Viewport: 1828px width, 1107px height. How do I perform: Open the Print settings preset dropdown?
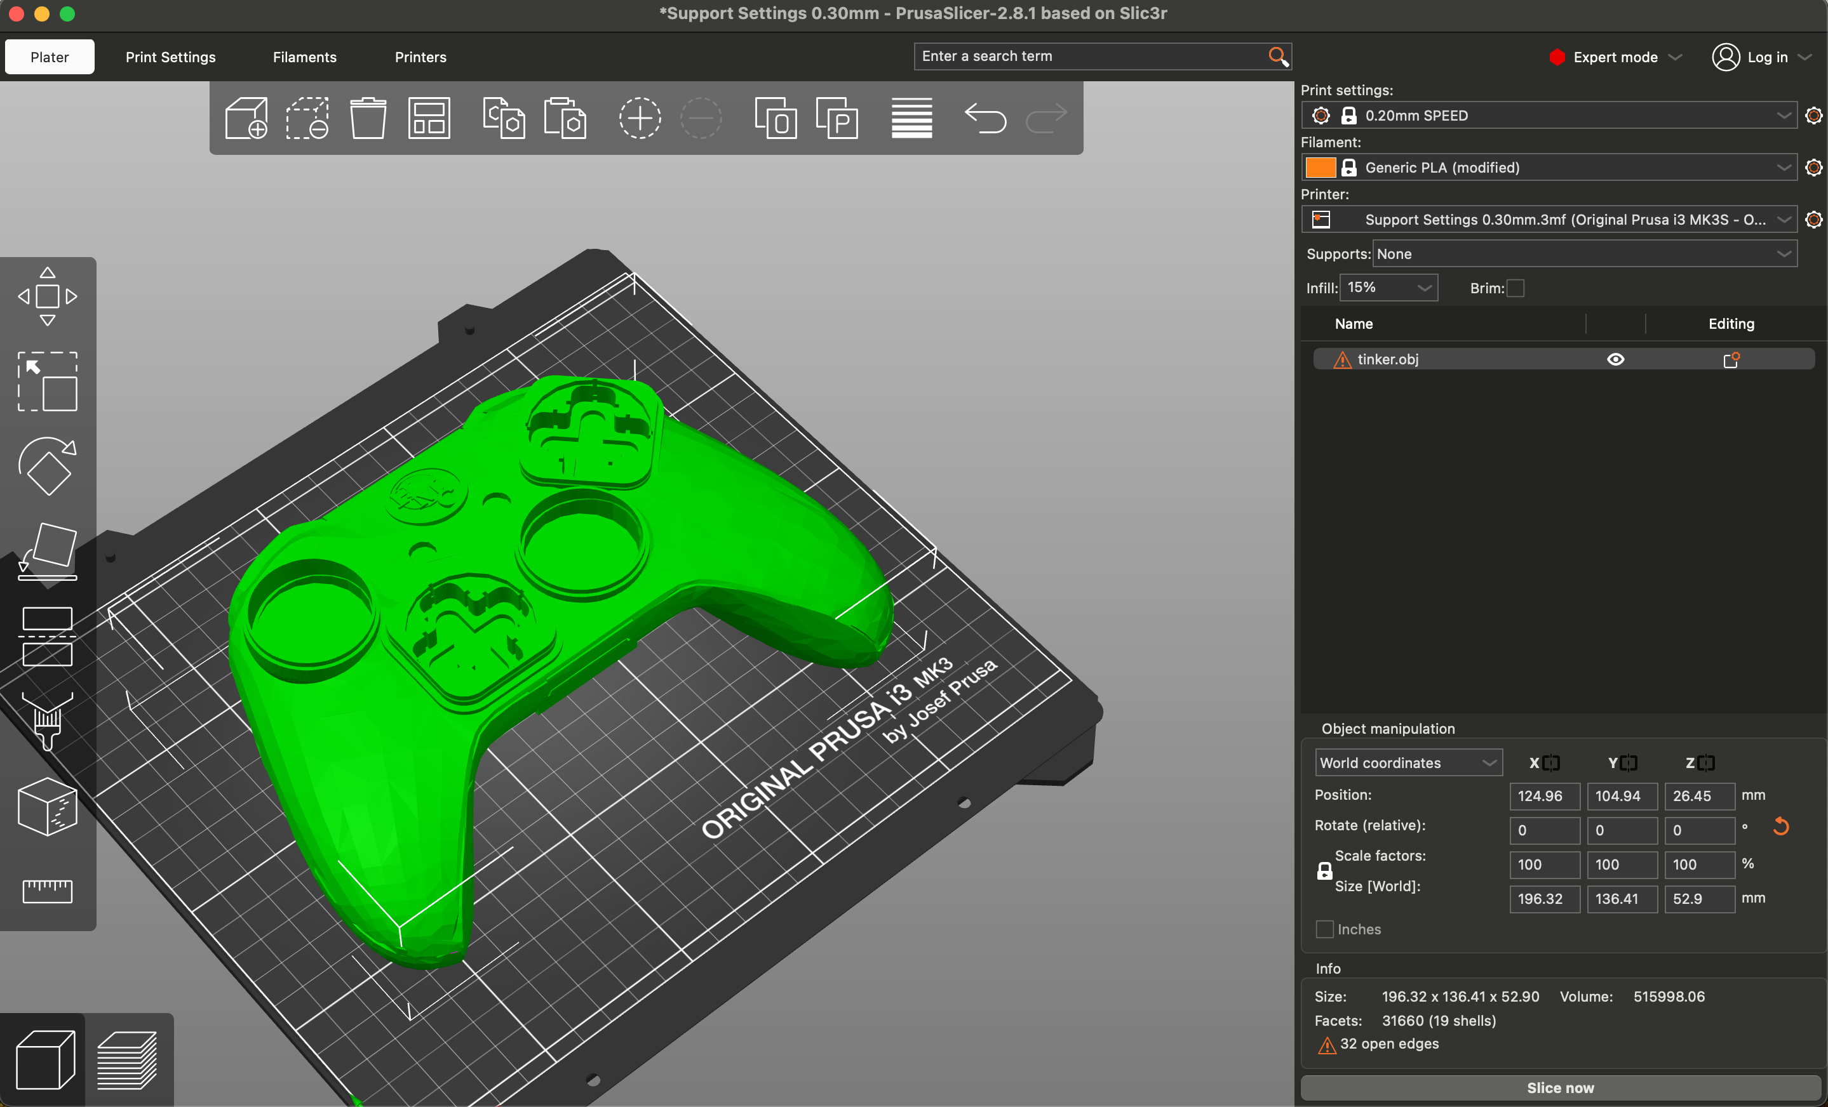tap(1549, 116)
